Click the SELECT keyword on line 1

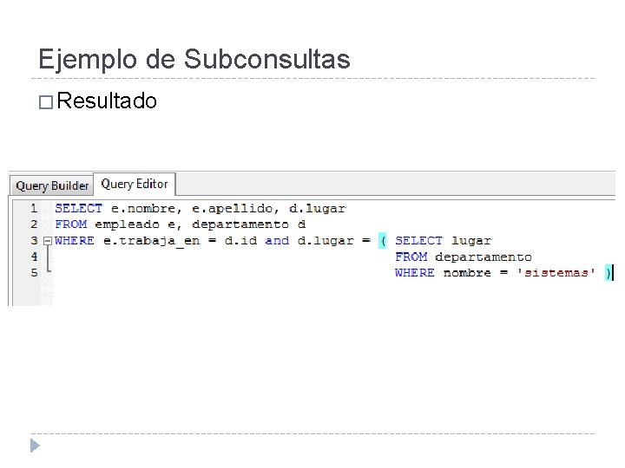(x=78, y=208)
